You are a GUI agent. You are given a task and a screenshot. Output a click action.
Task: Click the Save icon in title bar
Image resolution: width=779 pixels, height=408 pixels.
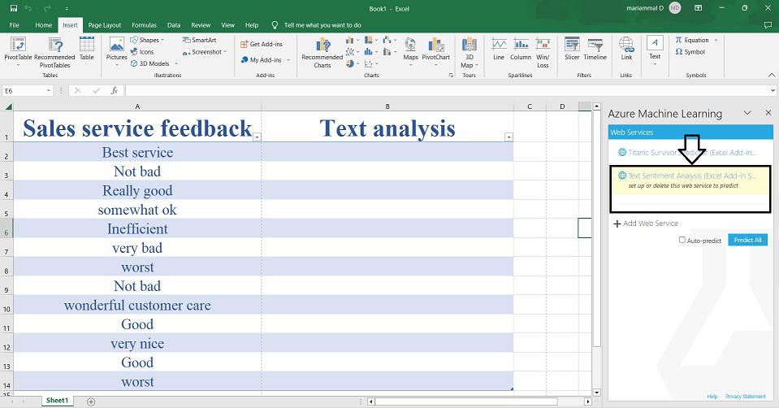[14, 8]
